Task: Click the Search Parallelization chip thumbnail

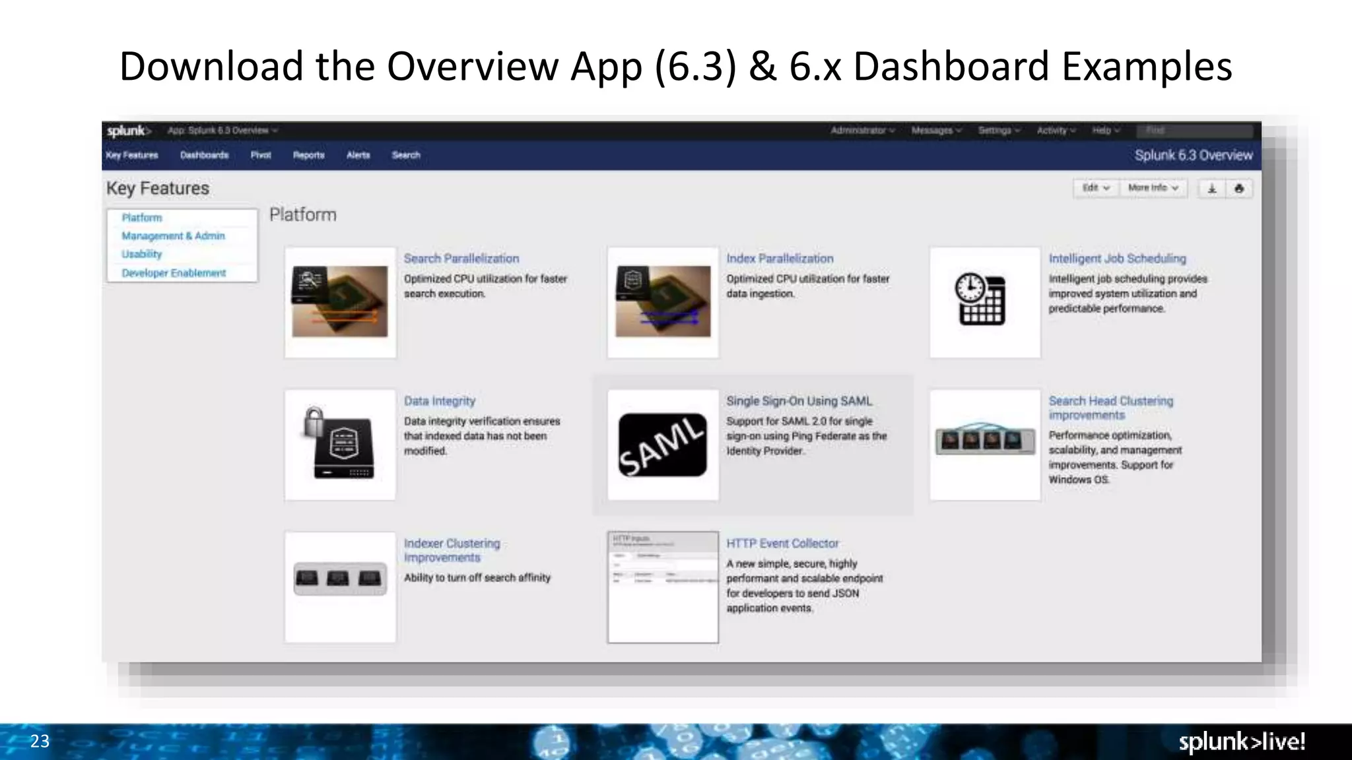Action: pyautogui.click(x=340, y=303)
